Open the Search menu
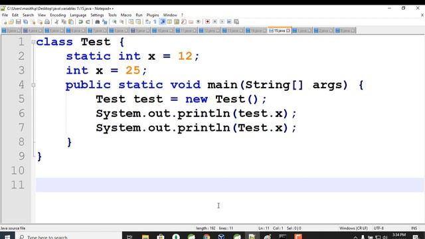The width and height of the screenshot is (425, 239). [x=28, y=15]
